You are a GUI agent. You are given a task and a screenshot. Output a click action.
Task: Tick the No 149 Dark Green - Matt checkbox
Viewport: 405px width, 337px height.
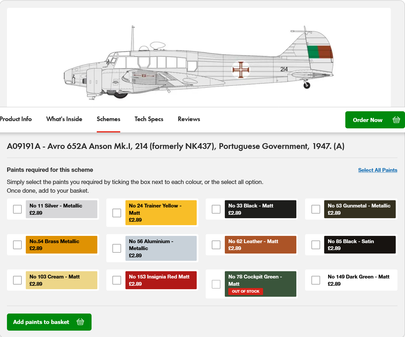tap(316, 280)
